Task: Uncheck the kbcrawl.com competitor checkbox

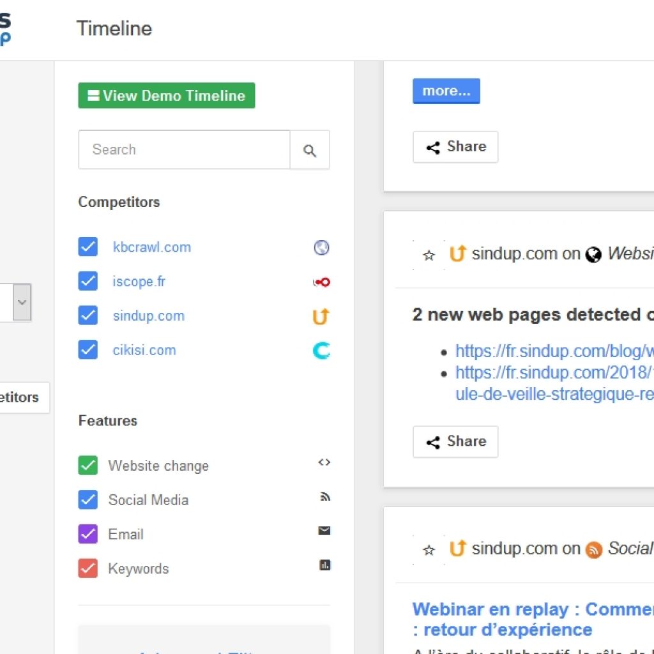Action: pos(88,247)
